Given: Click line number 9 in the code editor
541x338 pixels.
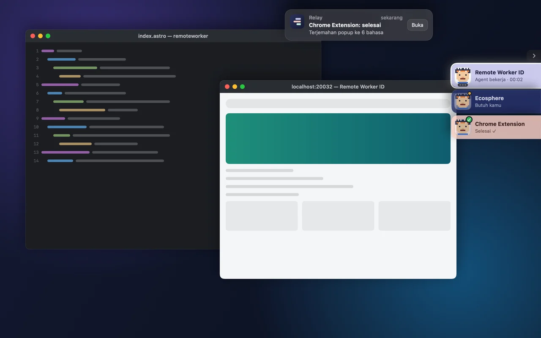Looking at the screenshot, I should pos(37,118).
